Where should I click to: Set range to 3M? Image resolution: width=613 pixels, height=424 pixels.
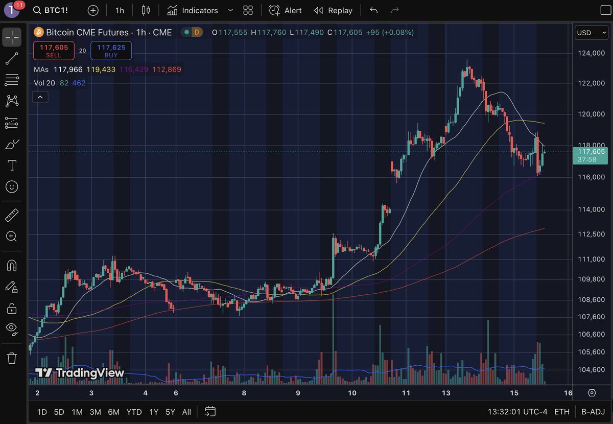[95, 412]
